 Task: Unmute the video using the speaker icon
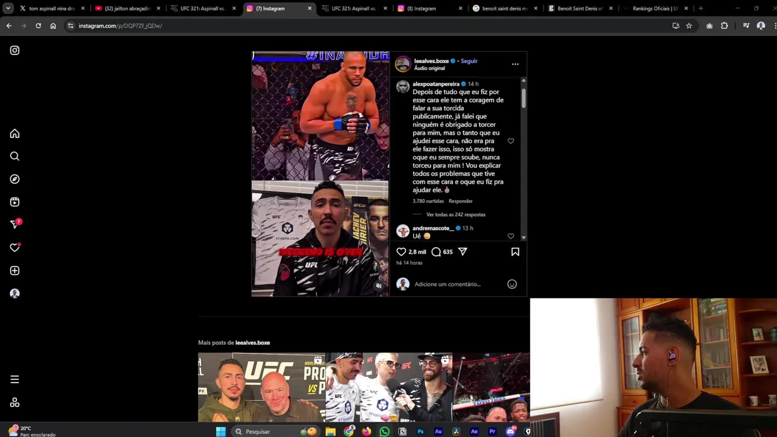coord(379,286)
